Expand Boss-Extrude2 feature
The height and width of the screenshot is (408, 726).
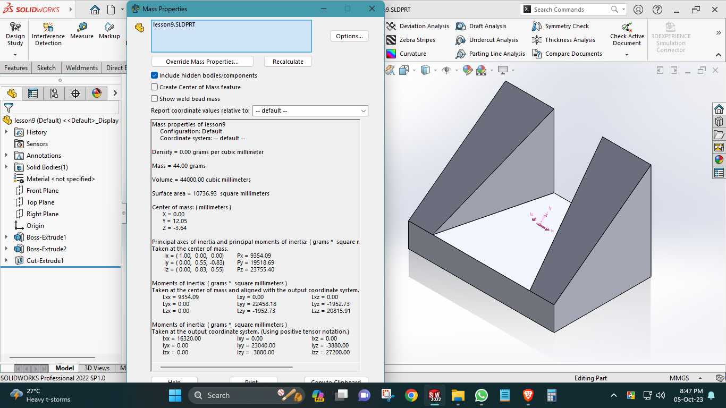coord(6,249)
